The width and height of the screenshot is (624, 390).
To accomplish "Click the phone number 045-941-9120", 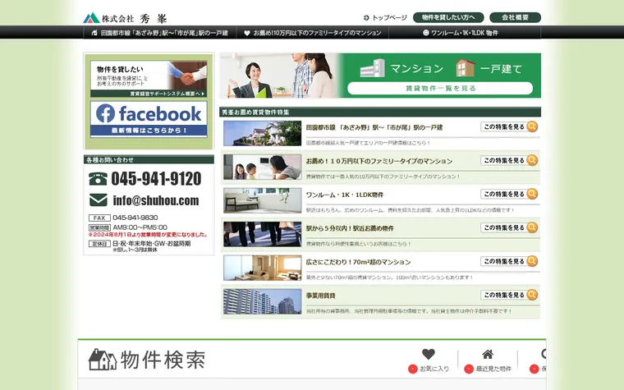I will (156, 179).
